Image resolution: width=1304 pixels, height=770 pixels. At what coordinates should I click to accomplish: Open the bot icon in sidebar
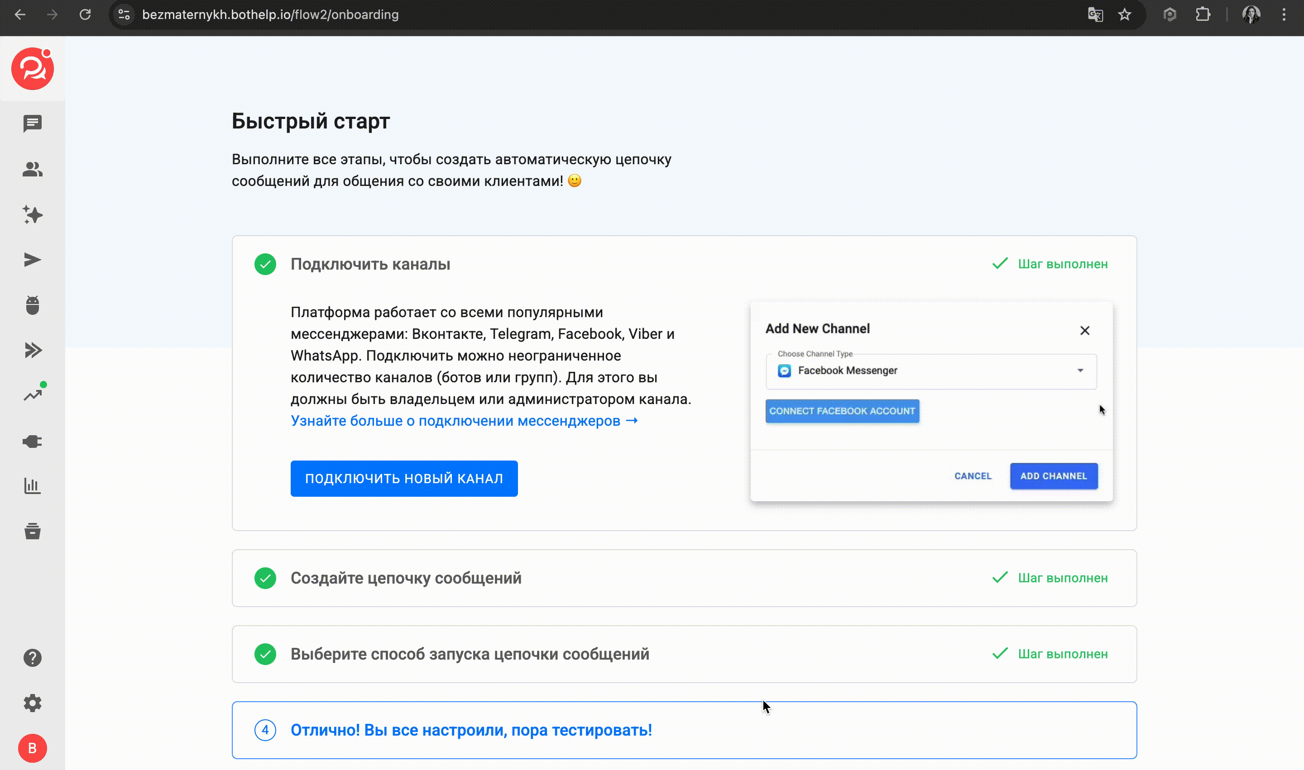(32, 305)
